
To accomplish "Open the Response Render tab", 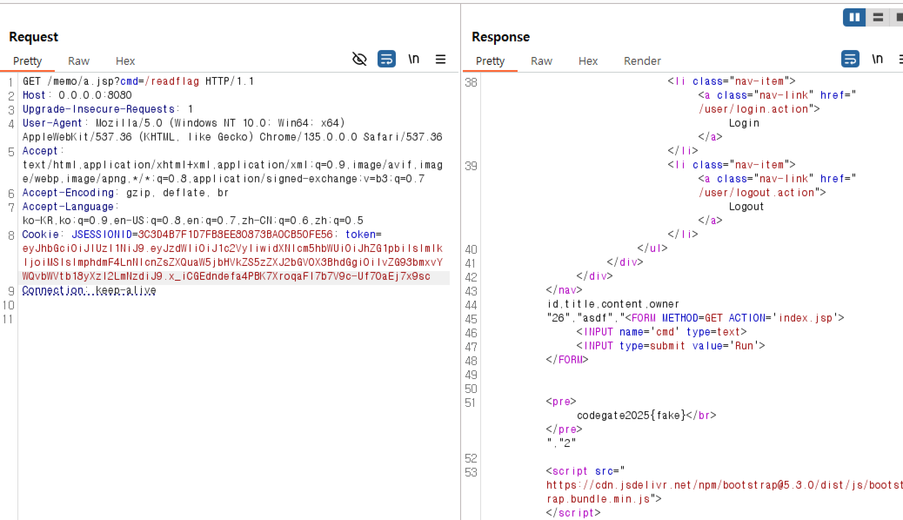I will [x=642, y=61].
